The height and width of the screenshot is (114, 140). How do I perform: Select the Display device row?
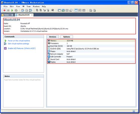91,62
